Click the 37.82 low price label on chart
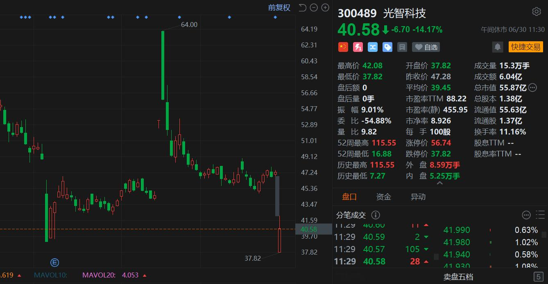 point(253,258)
